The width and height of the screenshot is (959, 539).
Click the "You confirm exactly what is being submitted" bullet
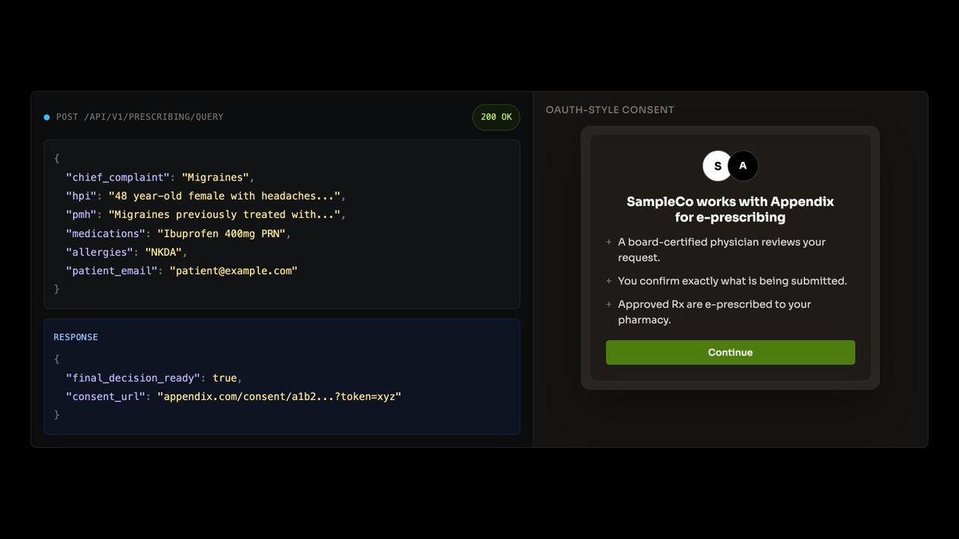click(x=732, y=281)
